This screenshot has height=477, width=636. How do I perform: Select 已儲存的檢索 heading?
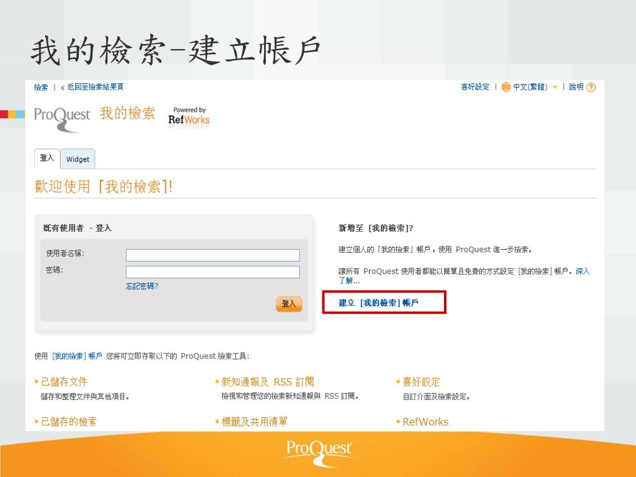click(x=69, y=422)
